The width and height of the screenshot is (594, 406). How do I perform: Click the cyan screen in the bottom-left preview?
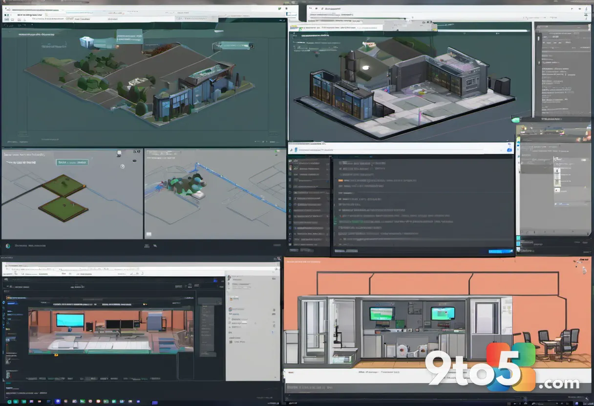click(70, 320)
